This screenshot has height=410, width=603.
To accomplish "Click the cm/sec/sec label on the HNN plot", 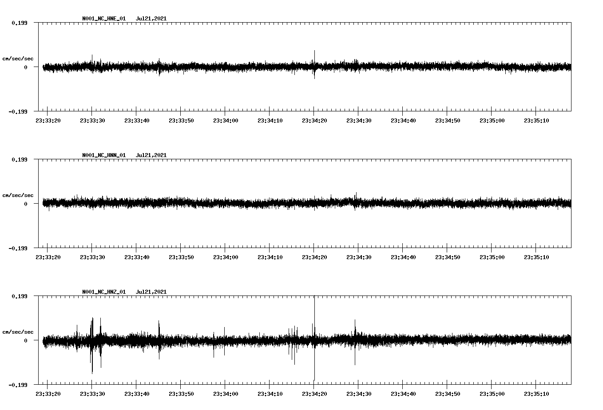I will point(18,195).
